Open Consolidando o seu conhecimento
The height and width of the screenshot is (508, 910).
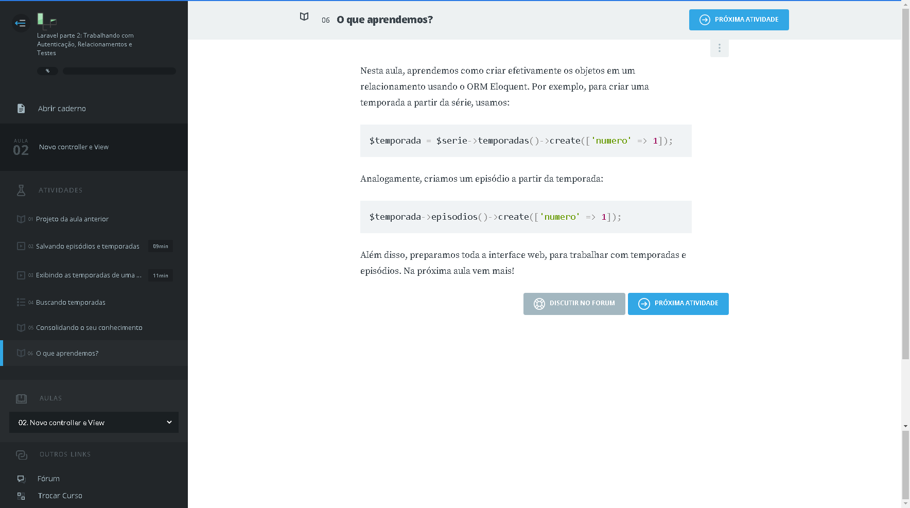click(x=89, y=328)
